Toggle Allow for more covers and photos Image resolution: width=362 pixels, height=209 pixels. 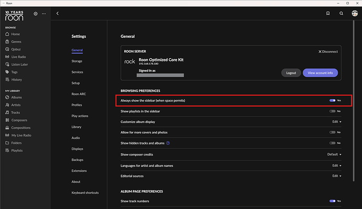coord(333,132)
